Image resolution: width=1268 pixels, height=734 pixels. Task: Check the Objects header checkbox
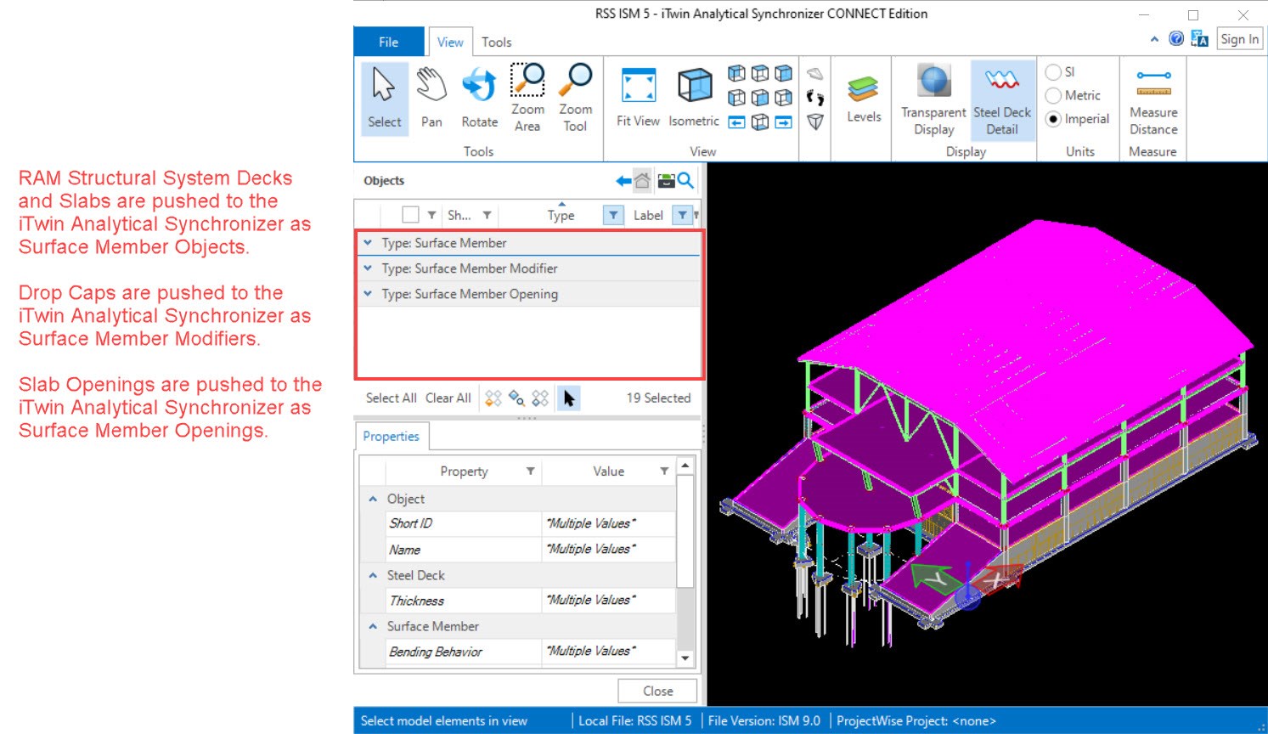(410, 215)
